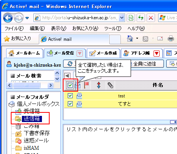Click the refresh mail list button
Screen dimensions: 177x154
[70, 64]
